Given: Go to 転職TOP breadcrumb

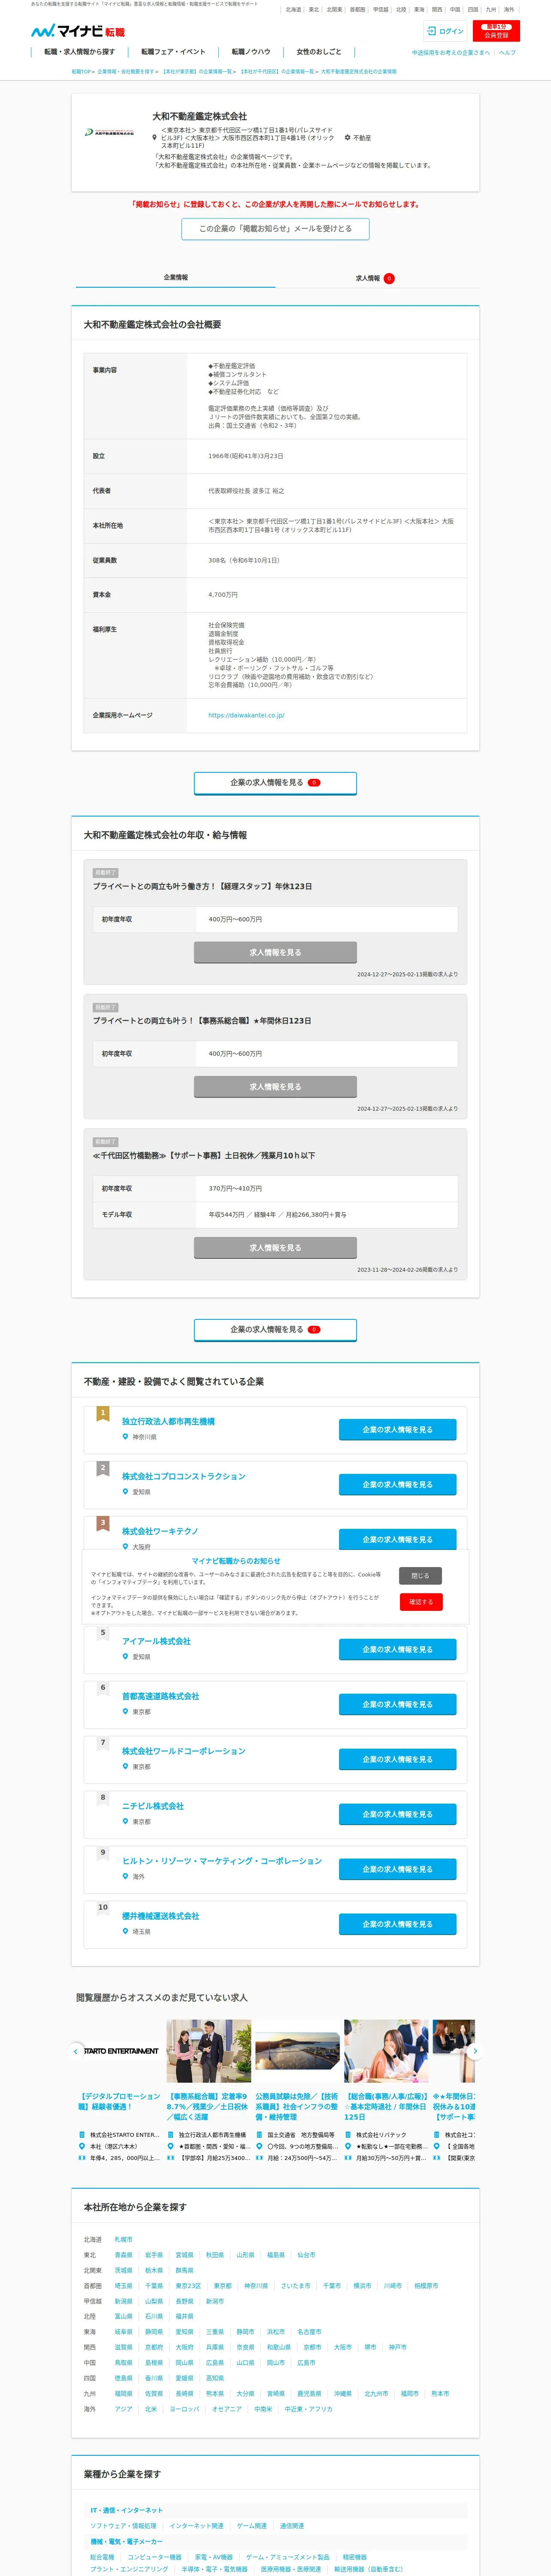Looking at the screenshot, I should click(x=81, y=72).
